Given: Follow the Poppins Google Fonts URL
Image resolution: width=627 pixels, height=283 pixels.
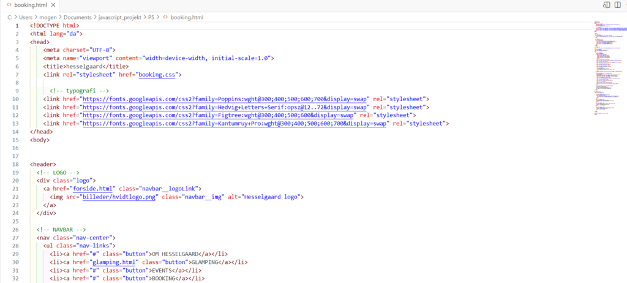Looking at the screenshot, I should click(224, 99).
